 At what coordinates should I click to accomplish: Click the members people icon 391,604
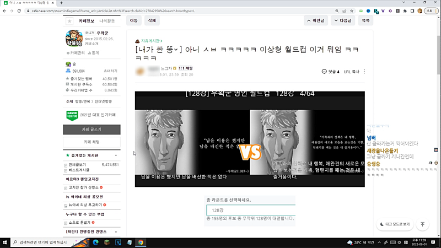pyautogui.click(x=68, y=71)
